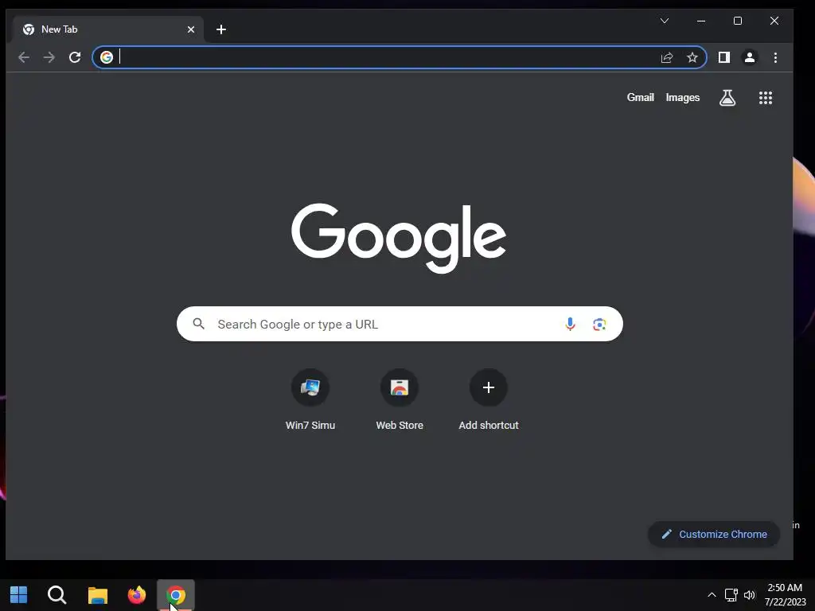
Task: Open a new tab with the plus button
Action: click(221, 29)
